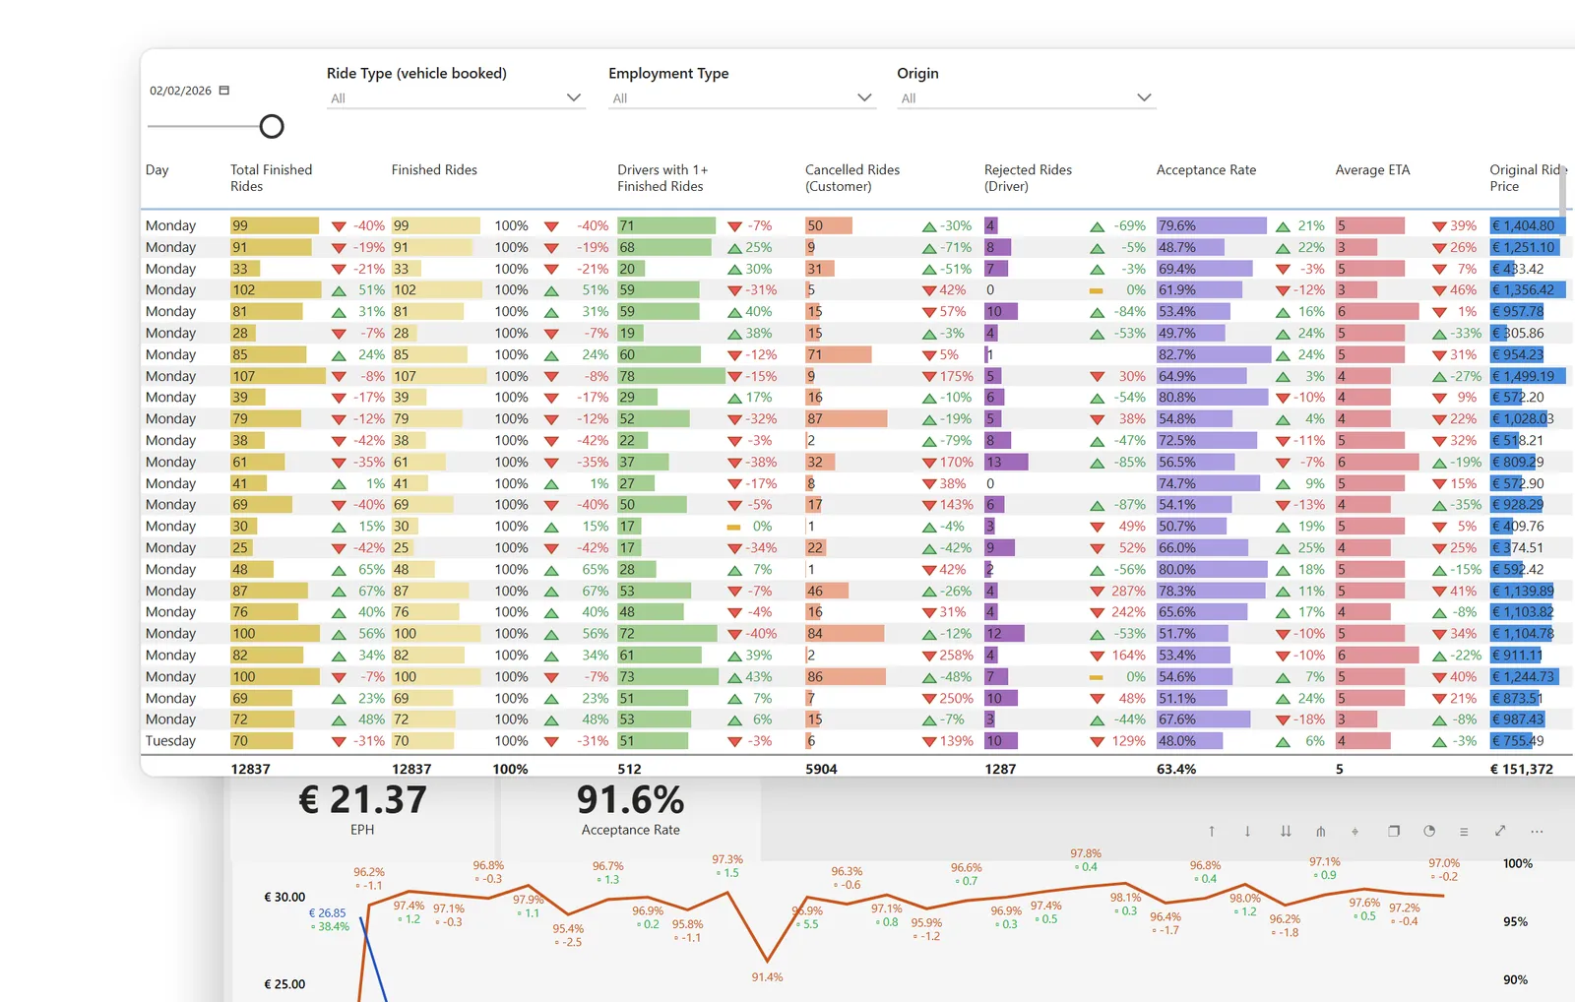Click the date slider track line
The image size is (1575, 1002).
[203, 126]
